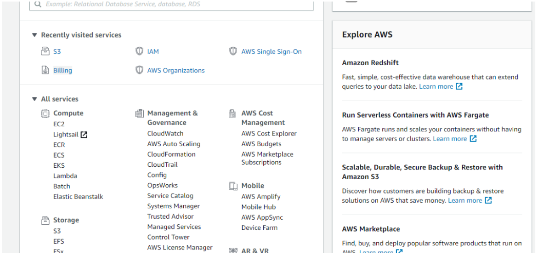The height and width of the screenshot is (253, 543).
Task: Open CloudTrail service
Action: 162,164
